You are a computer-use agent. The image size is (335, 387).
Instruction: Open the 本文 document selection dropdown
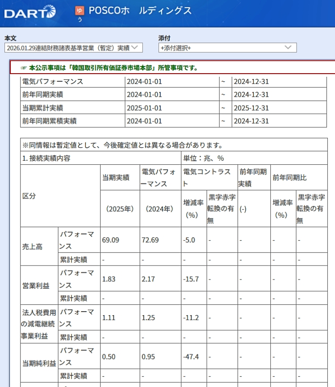point(73,48)
